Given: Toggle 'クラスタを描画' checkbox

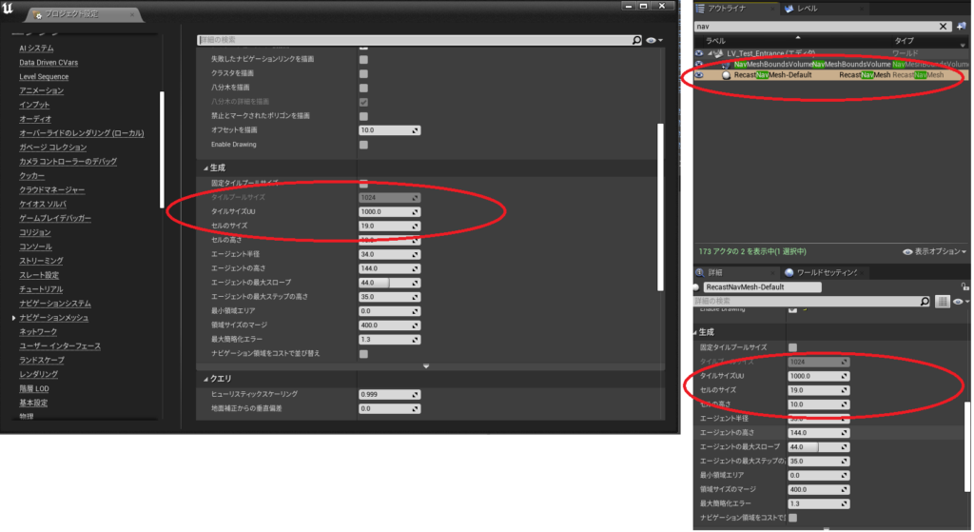Looking at the screenshot, I should (x=363, y=73).
